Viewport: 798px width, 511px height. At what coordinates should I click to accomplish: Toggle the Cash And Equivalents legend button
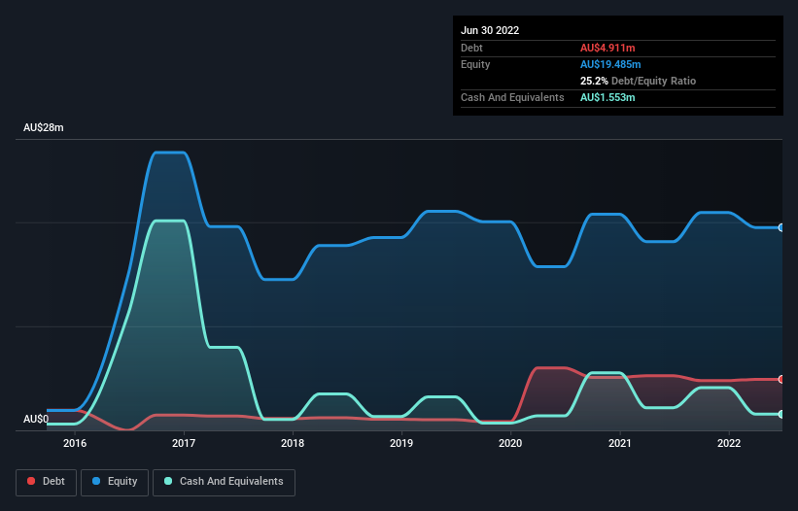(224, 482)
